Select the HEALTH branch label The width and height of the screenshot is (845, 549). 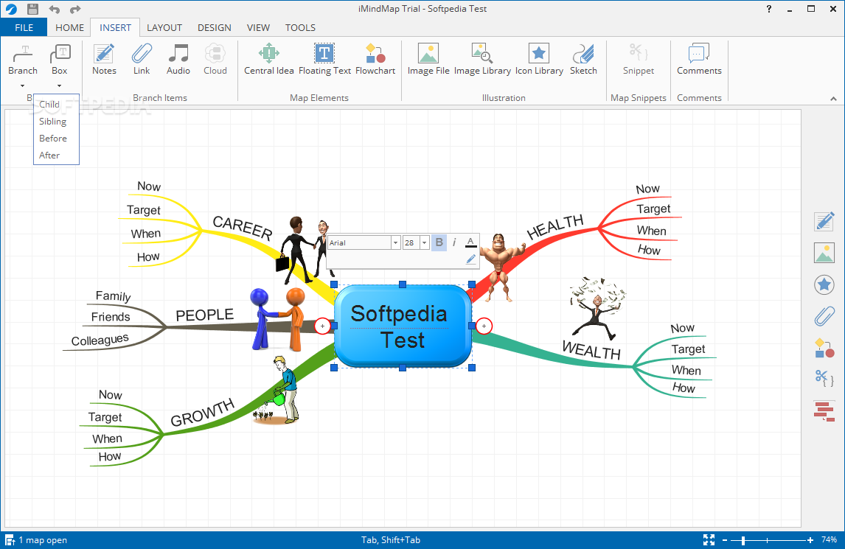pos(555,227)
